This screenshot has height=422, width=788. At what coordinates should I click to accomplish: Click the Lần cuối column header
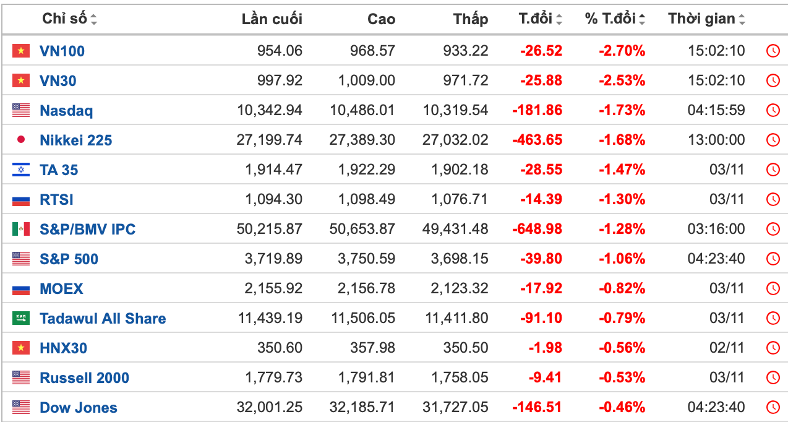pyautogui.click(x=272, y=19)
